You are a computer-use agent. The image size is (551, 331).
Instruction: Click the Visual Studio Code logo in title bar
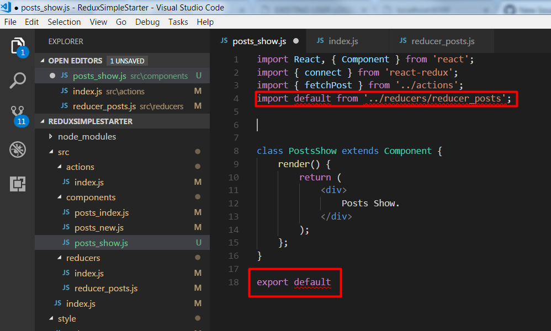[x=7, y=7]
